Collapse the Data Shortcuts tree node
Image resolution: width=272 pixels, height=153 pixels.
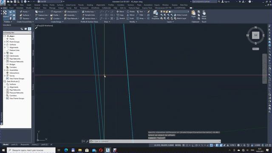5,81
